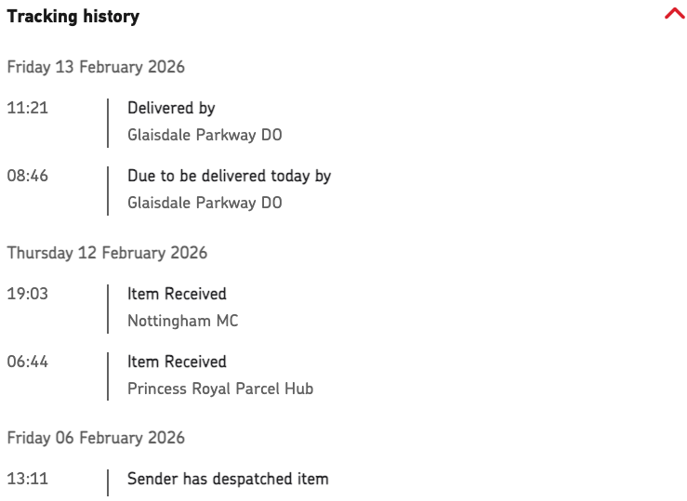Viewport: 687px width, 501px height.
Task: Click the Tracking history heading
Action: 73,17
